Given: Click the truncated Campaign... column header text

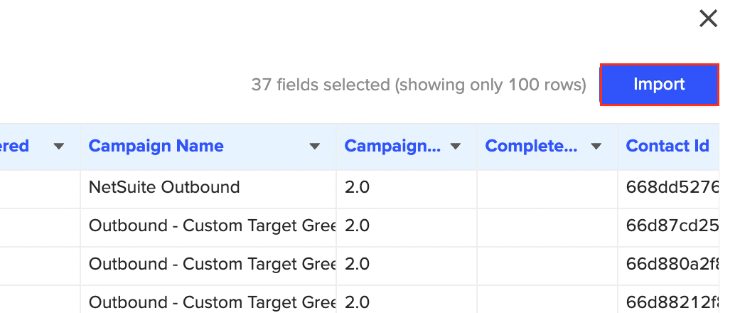Looking at the screenshot, I should tap(392, 146).
